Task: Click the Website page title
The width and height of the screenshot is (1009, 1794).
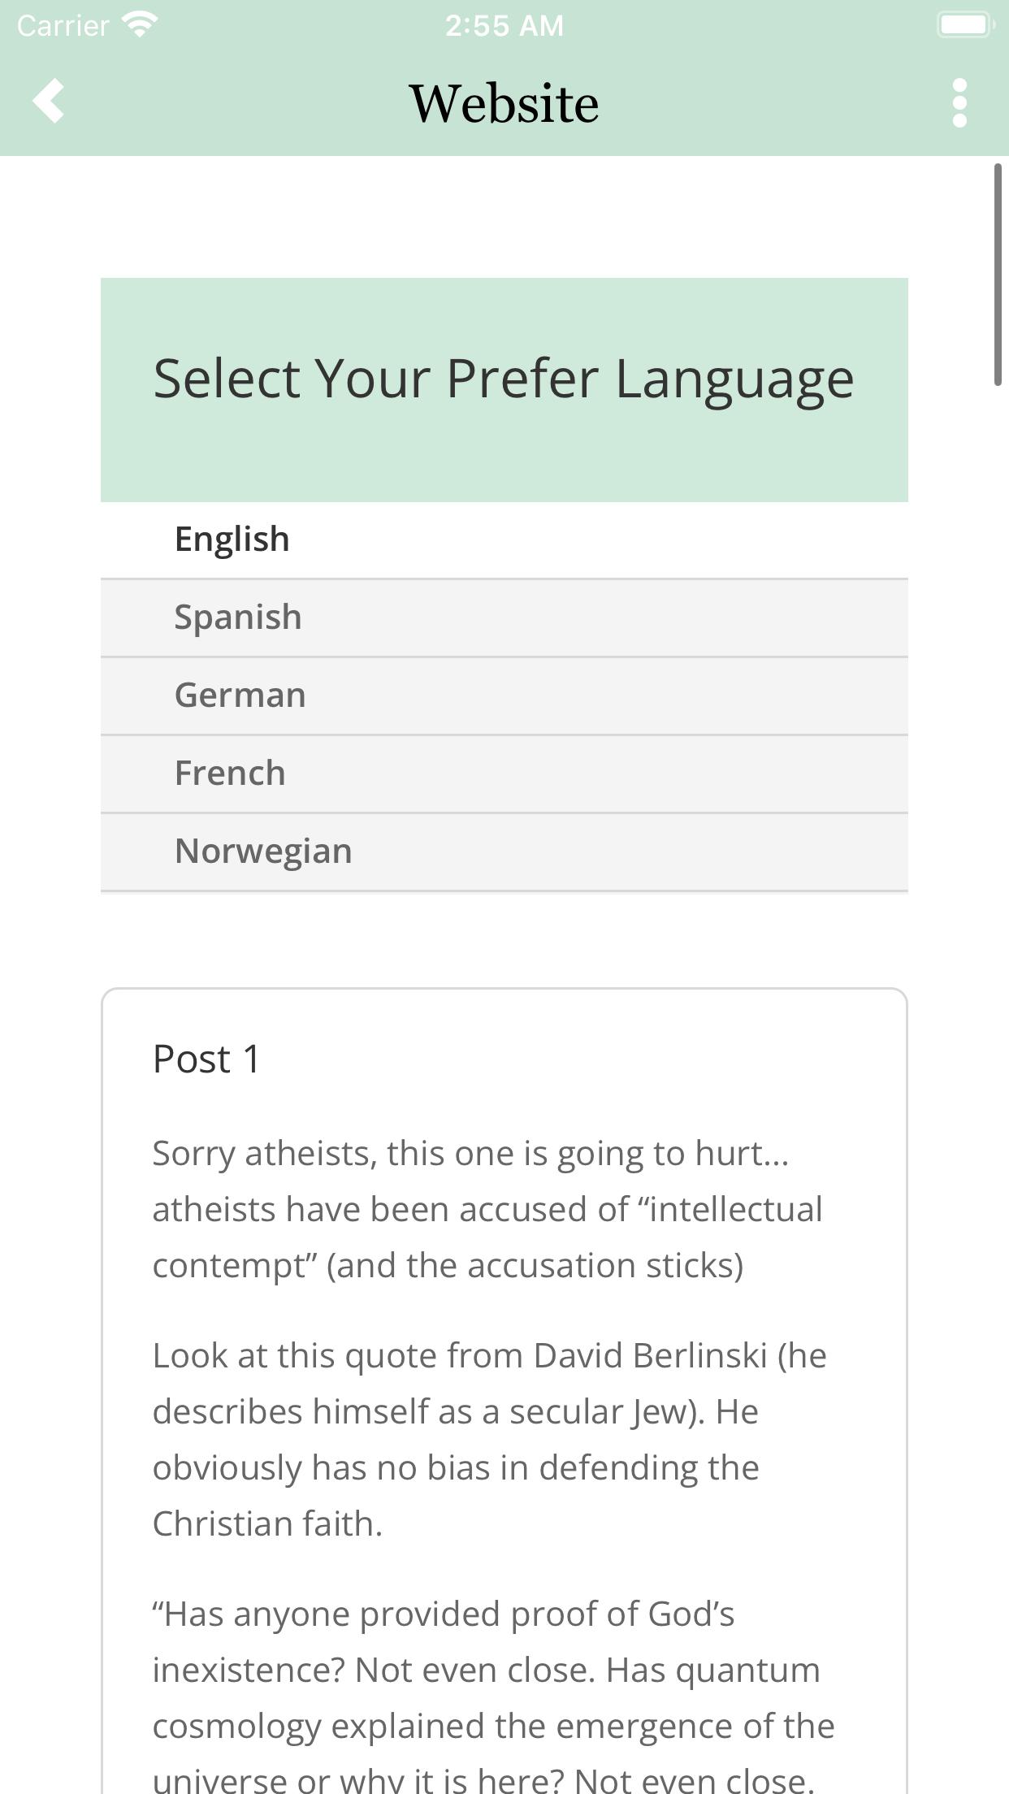Action: [x=504, y=104]
